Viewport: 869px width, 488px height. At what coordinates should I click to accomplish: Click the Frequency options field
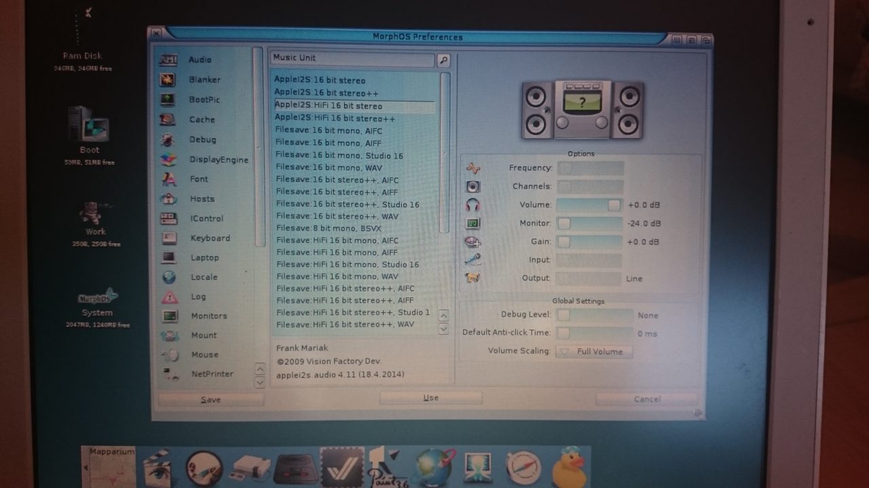pos(590,168)
